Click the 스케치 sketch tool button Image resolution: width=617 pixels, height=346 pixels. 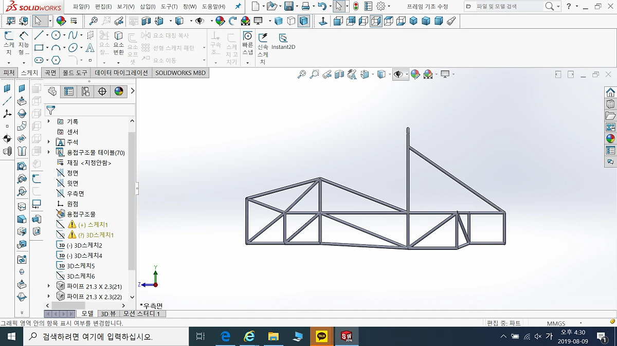tap(9, 44)
